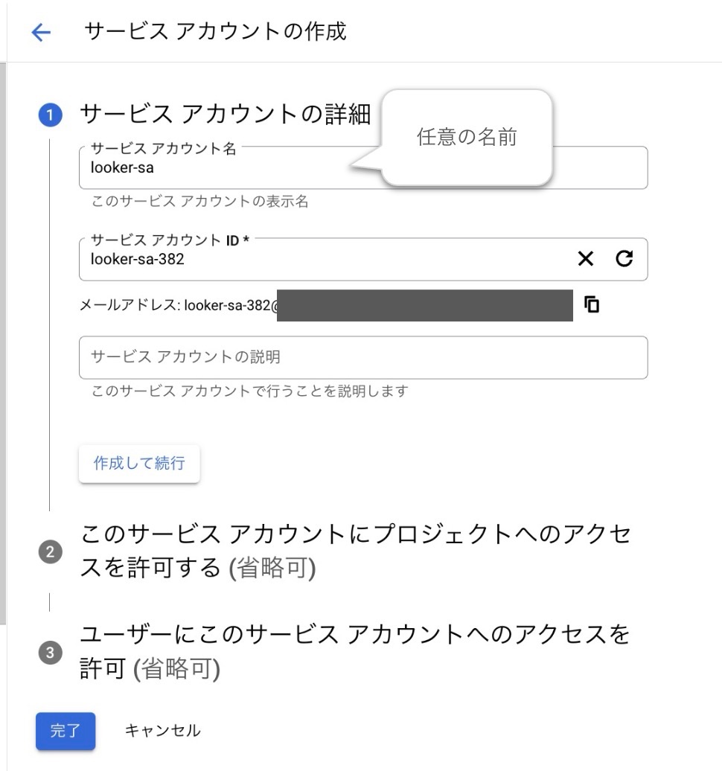Click the redacted email domain block
This screenshot has width=722, height=771.
(x=425, y=305)
